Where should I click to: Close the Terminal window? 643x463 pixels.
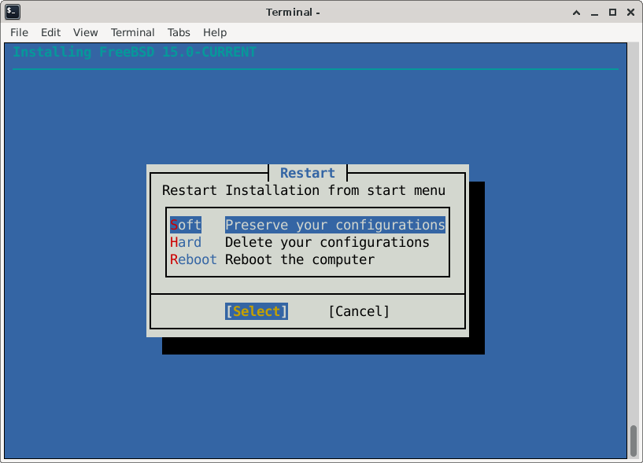(630, 12)
